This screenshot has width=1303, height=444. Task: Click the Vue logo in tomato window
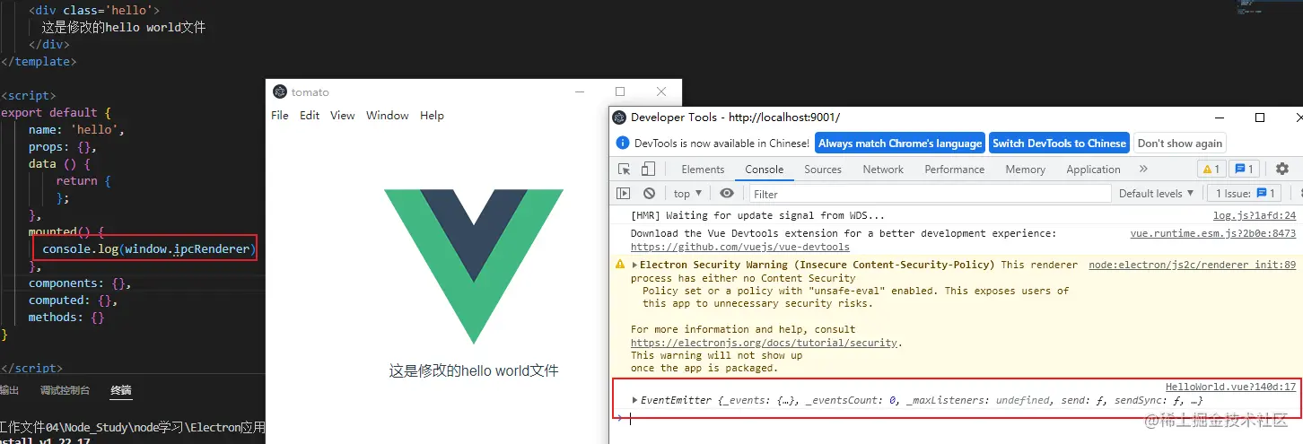[x=474, y=266]
